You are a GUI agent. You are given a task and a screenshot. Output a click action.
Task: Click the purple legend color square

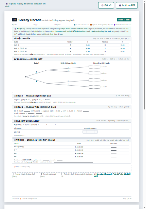click(x=114, y=25)
